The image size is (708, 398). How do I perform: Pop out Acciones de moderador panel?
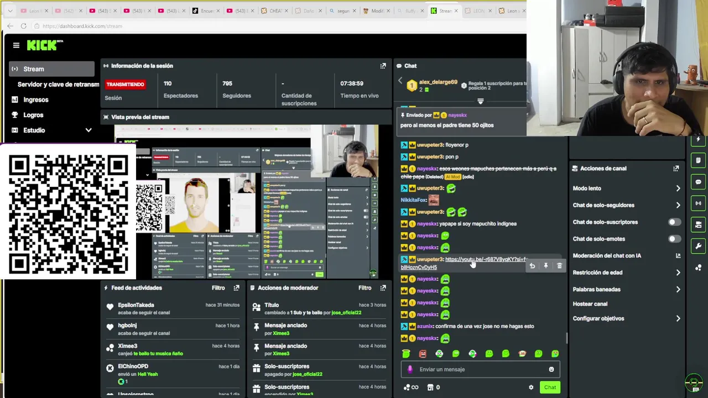383,288
